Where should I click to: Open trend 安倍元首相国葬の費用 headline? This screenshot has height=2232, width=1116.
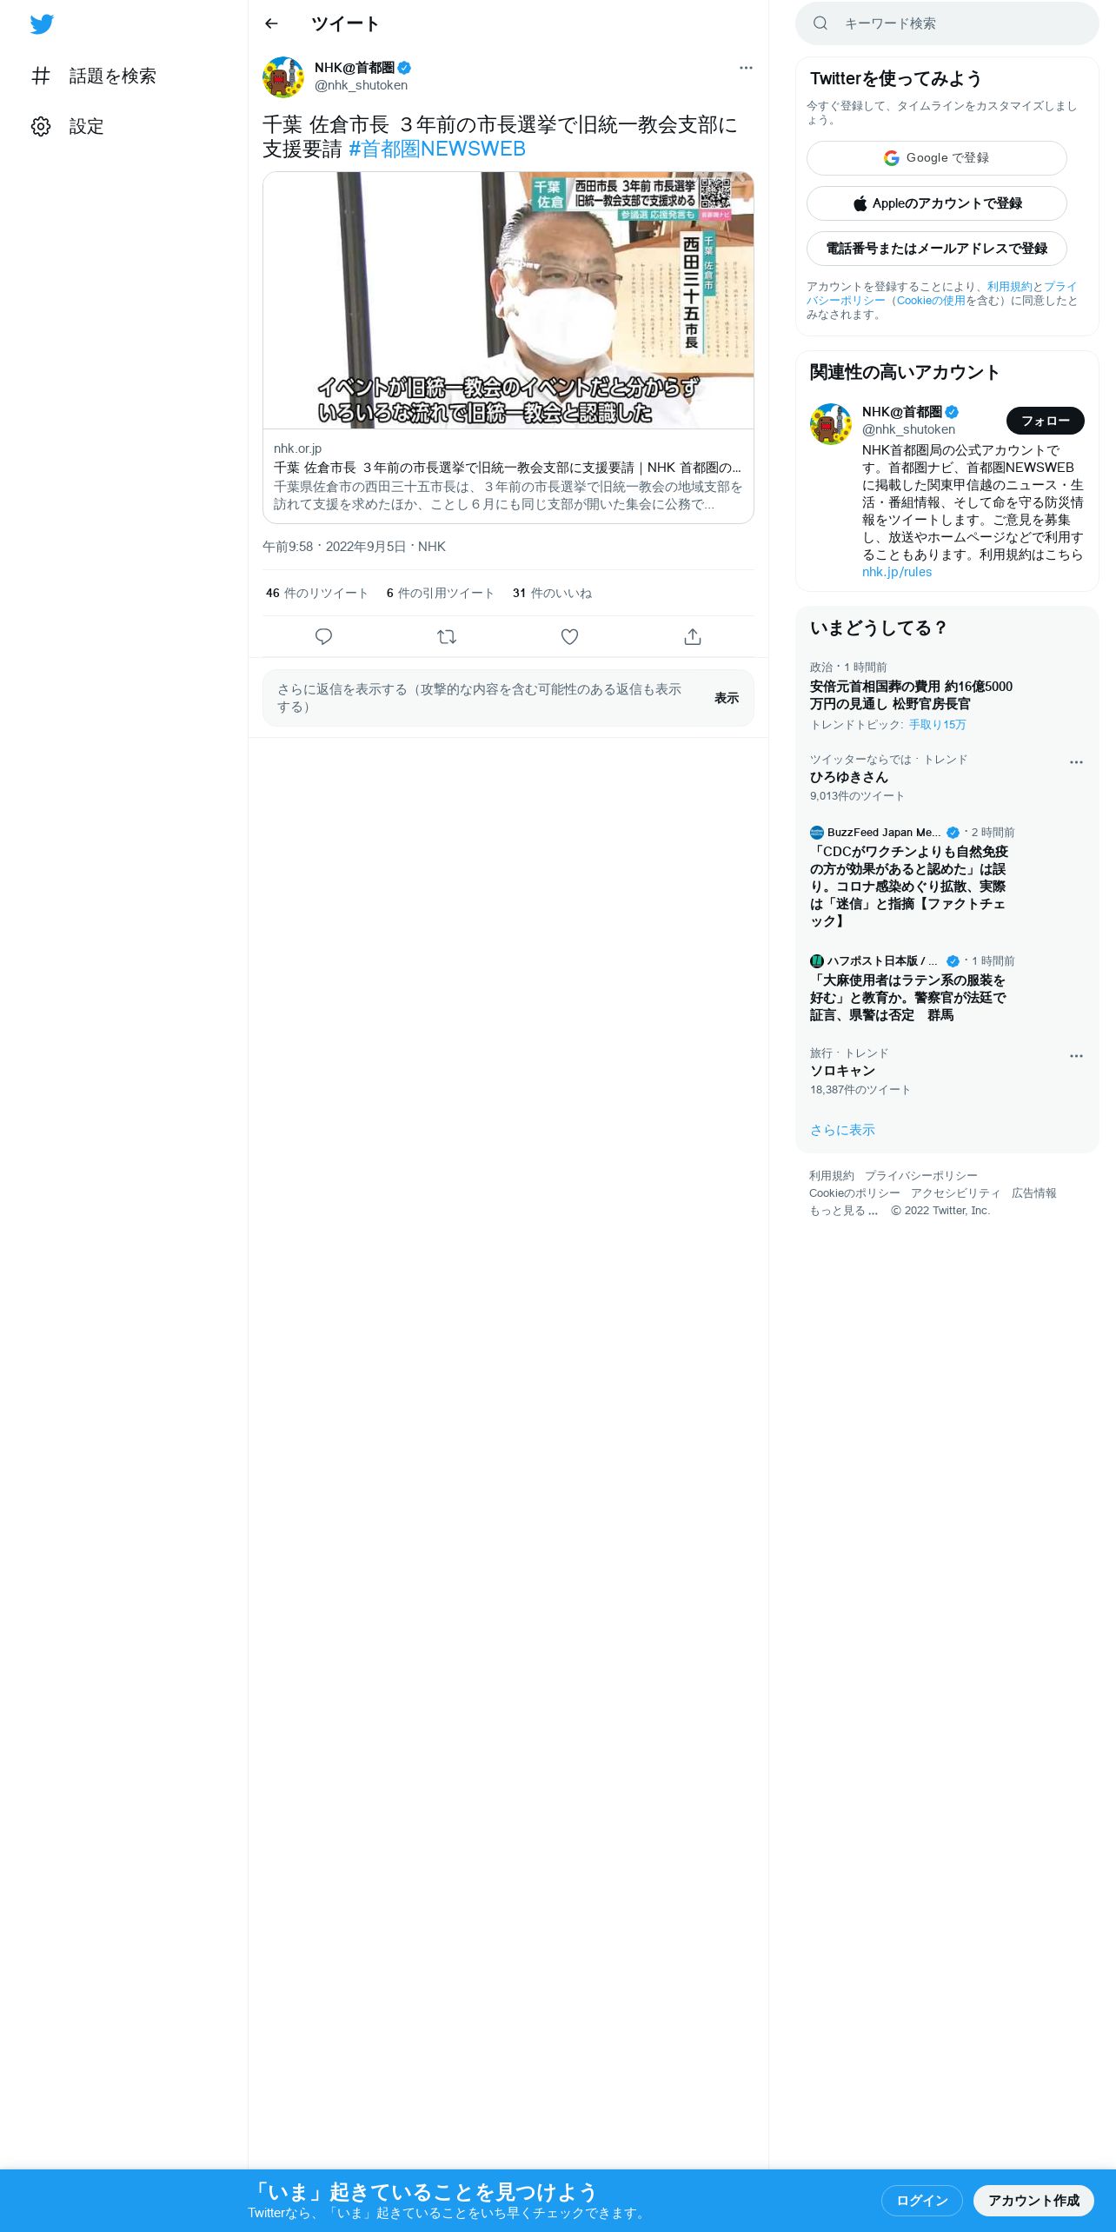911,695
